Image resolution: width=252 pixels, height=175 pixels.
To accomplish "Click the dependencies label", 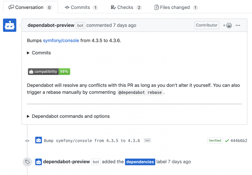I will (140, 162).
